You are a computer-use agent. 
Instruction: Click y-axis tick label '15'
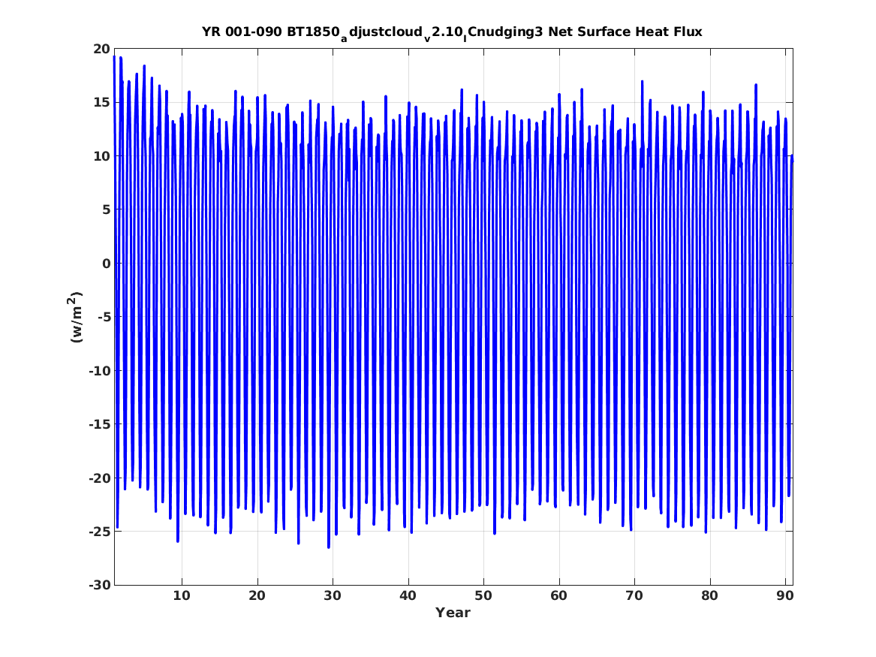click(102, 103)
